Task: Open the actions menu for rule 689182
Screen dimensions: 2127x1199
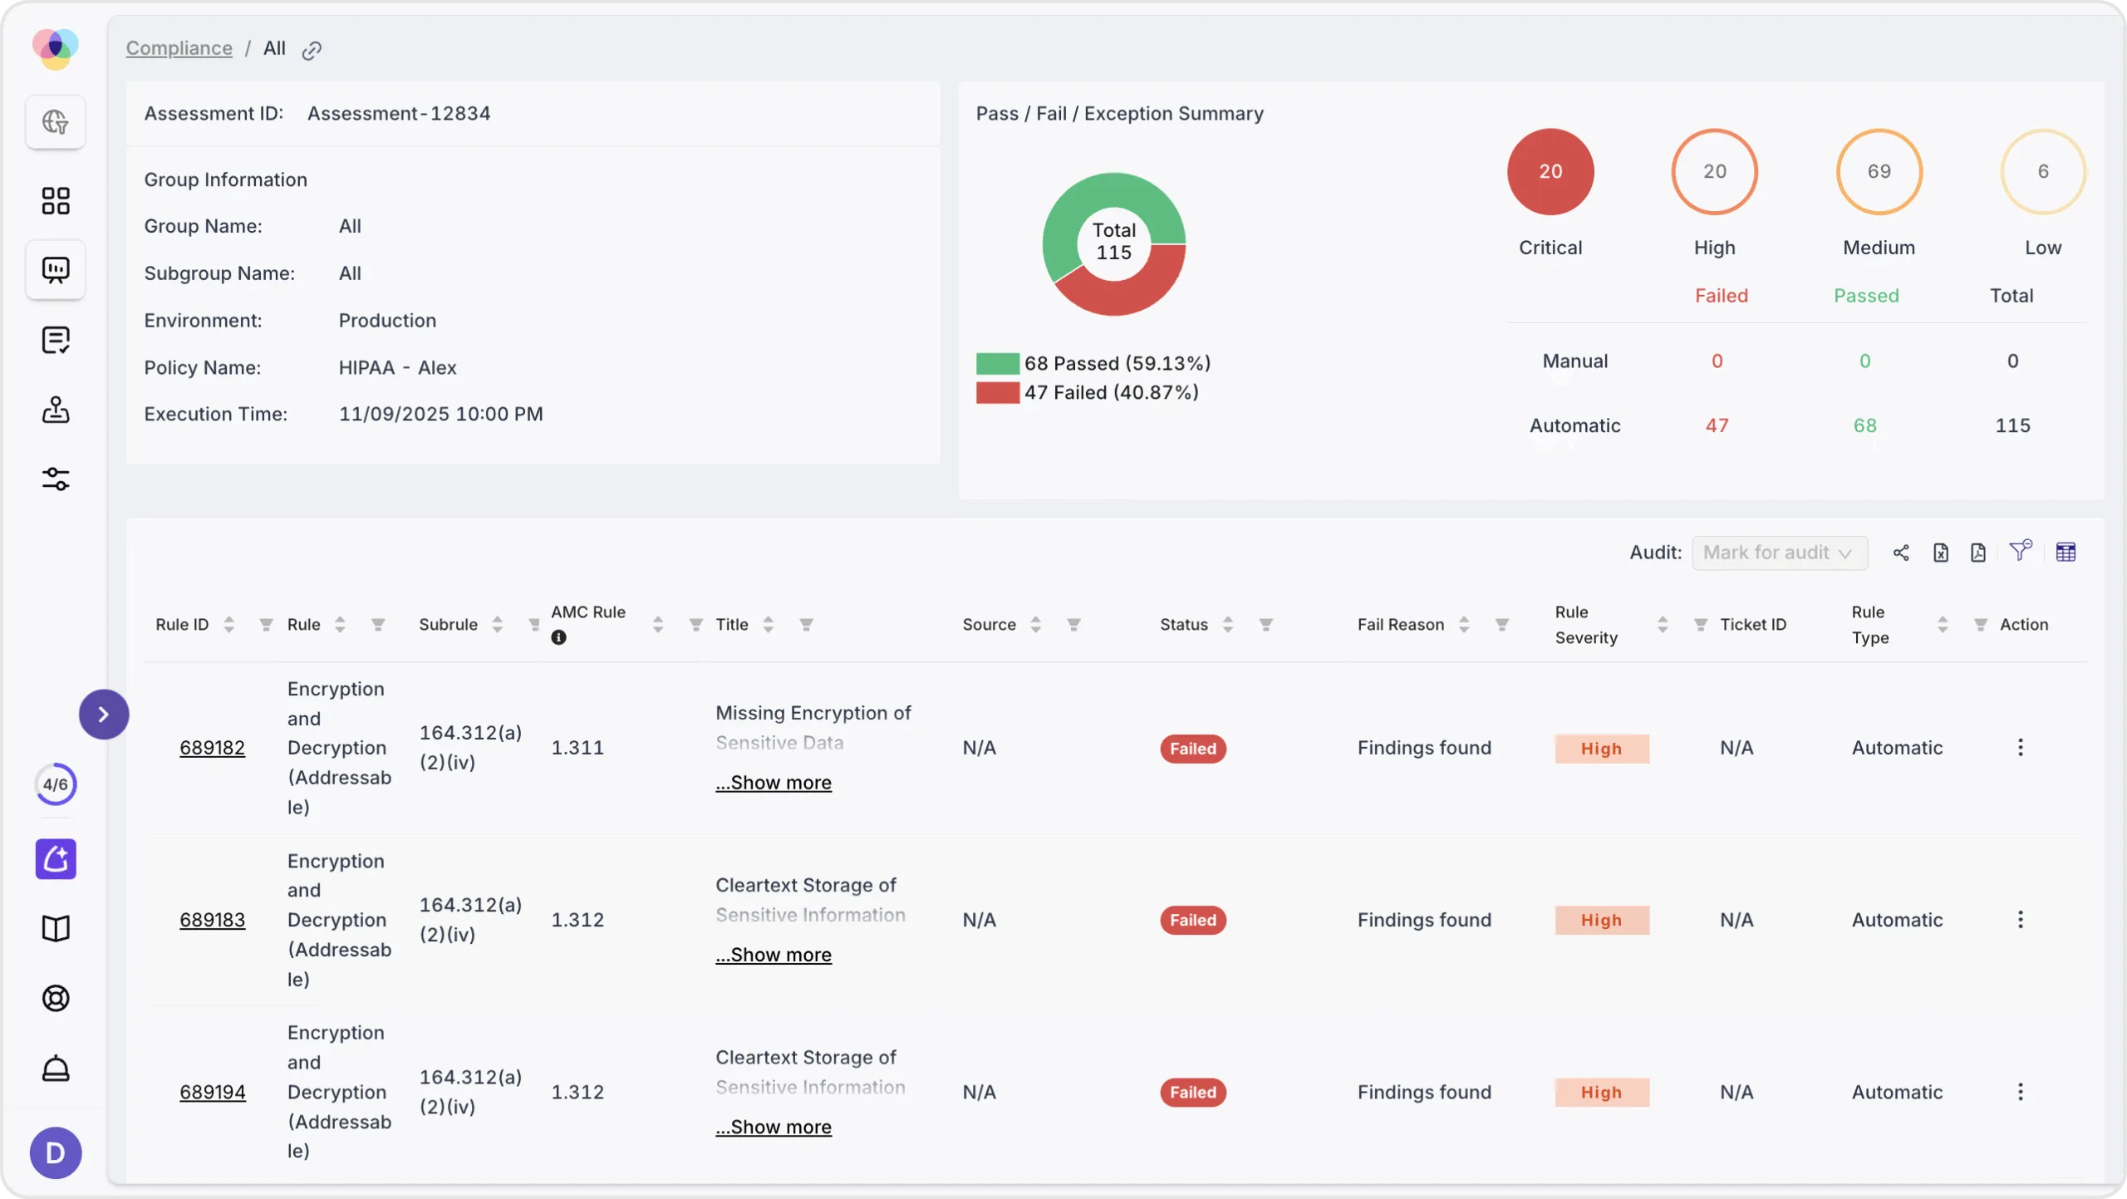Action: click(2021, 747)
